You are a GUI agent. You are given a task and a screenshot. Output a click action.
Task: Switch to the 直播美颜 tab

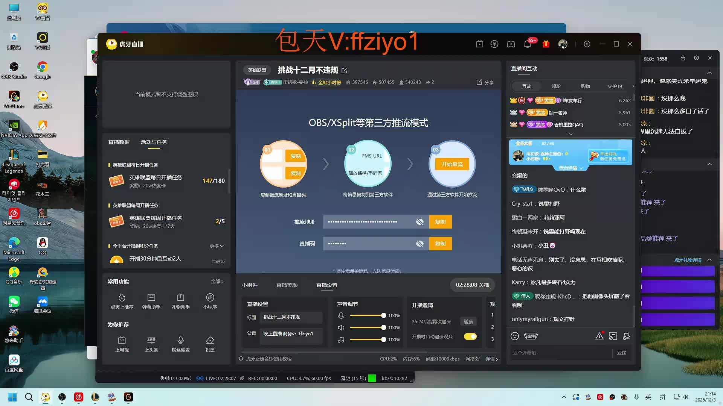[x=287, y=285]
